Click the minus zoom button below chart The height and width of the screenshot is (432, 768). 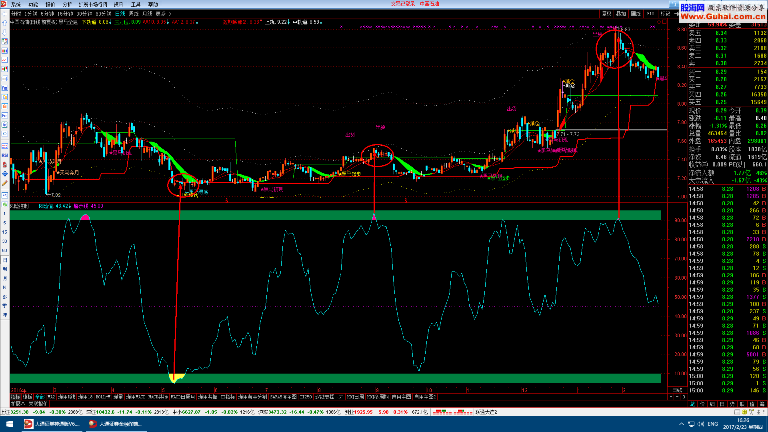coord(677,397)
